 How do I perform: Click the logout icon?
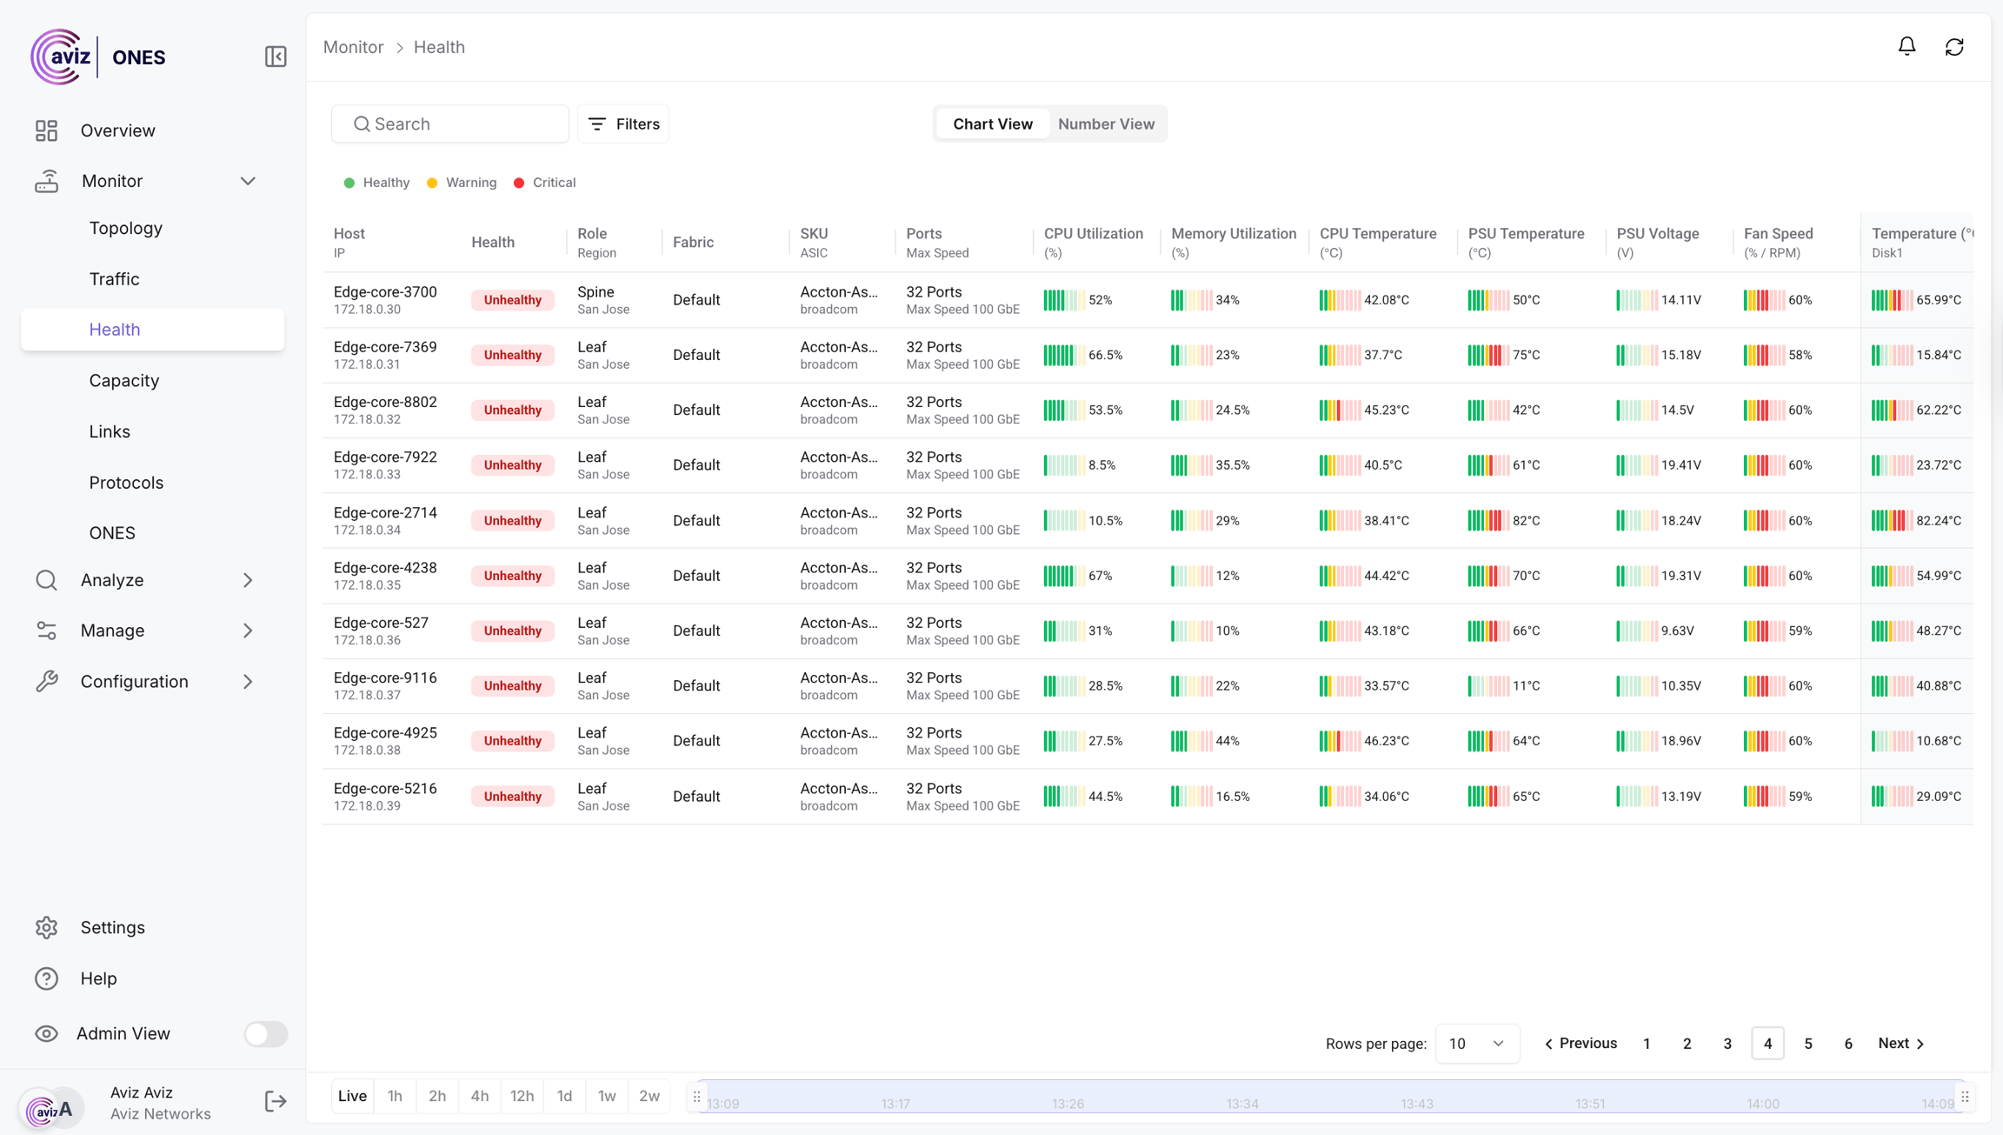coord(276,1101)
